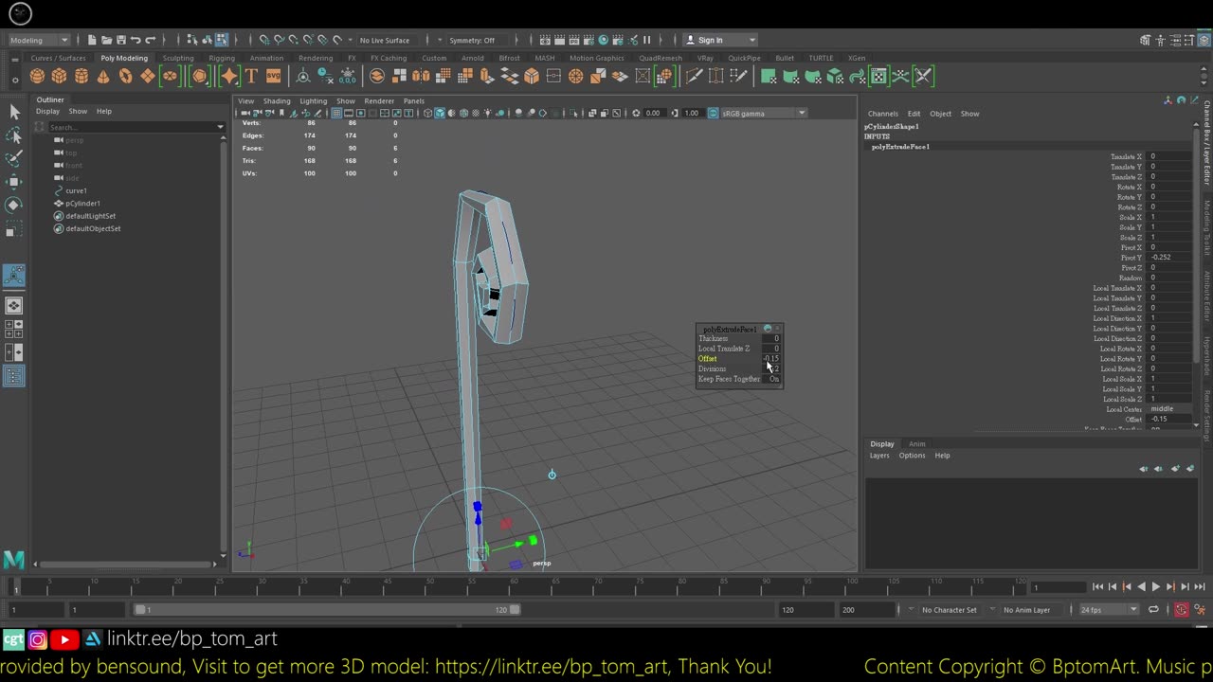Click the Multi-Cut knife shelf icon
Screen dimensions: 1213x682
coord(694,77)
